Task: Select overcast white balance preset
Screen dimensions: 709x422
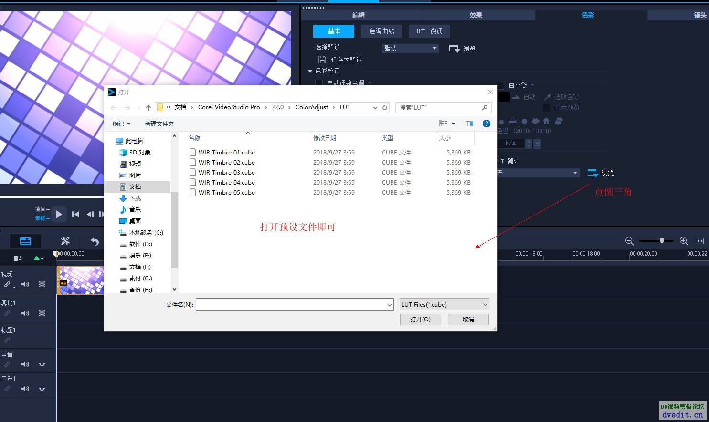Action: pos(559,121)
